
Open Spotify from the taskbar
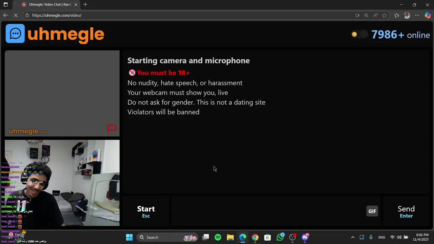[218, 237]
